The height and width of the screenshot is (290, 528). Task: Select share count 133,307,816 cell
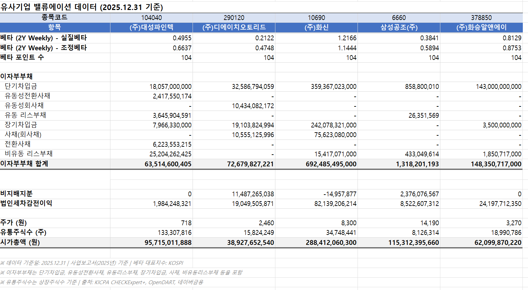(x=175, y=233)
